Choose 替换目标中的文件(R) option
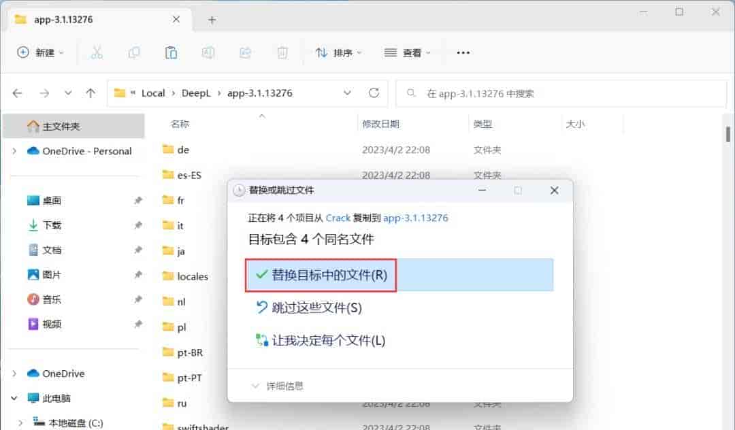 tap(399, 275)
